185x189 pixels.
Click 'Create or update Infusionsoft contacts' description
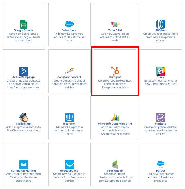pos(115,177)
